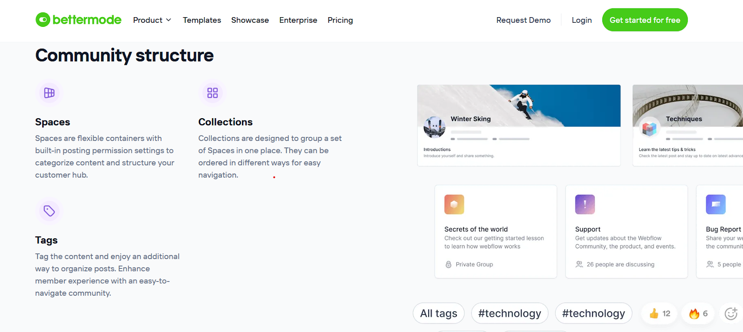Open the Enterprise menu item
Screen dimensions: 743x332
click(298, 20)
